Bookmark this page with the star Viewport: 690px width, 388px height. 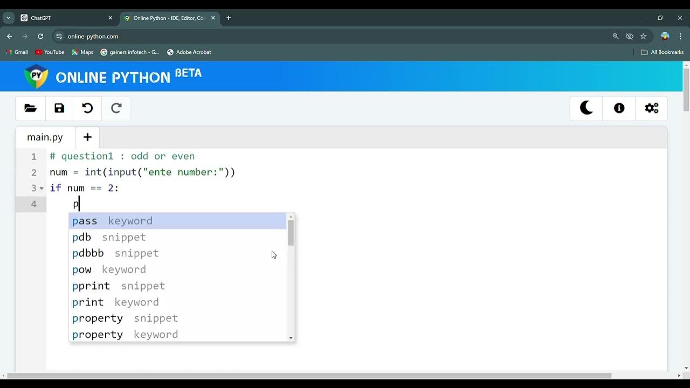643,36
